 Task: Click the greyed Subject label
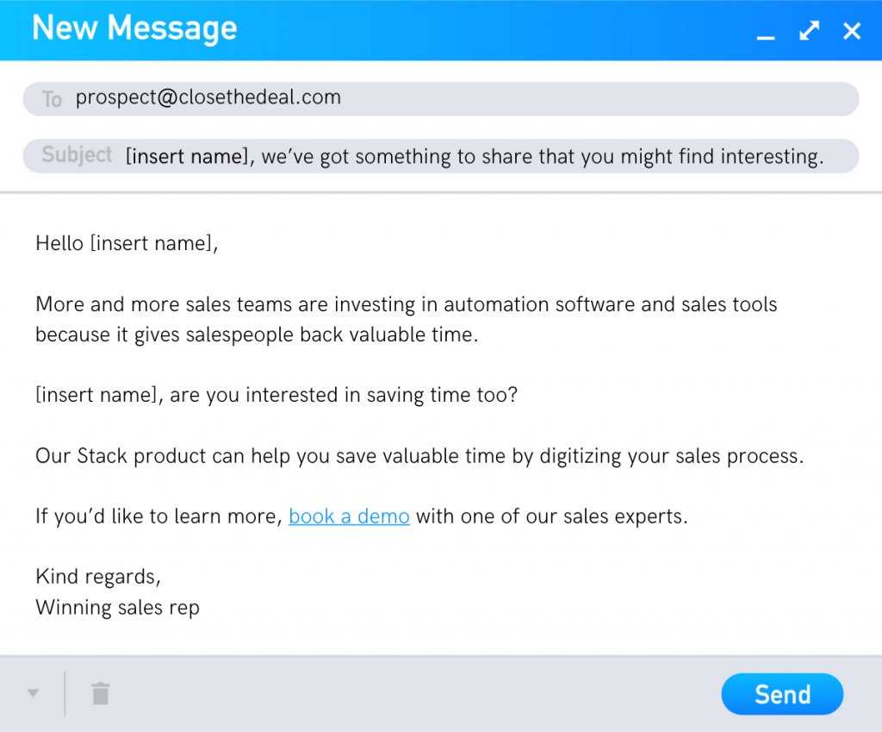point(77,156)
